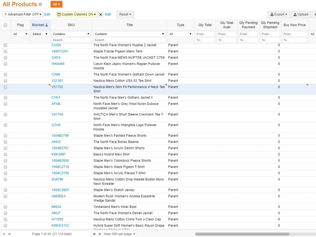The width and height of the screenshot is (316, 237).
Task: Toggle the select-all checkbox in header
Action: 5,25
